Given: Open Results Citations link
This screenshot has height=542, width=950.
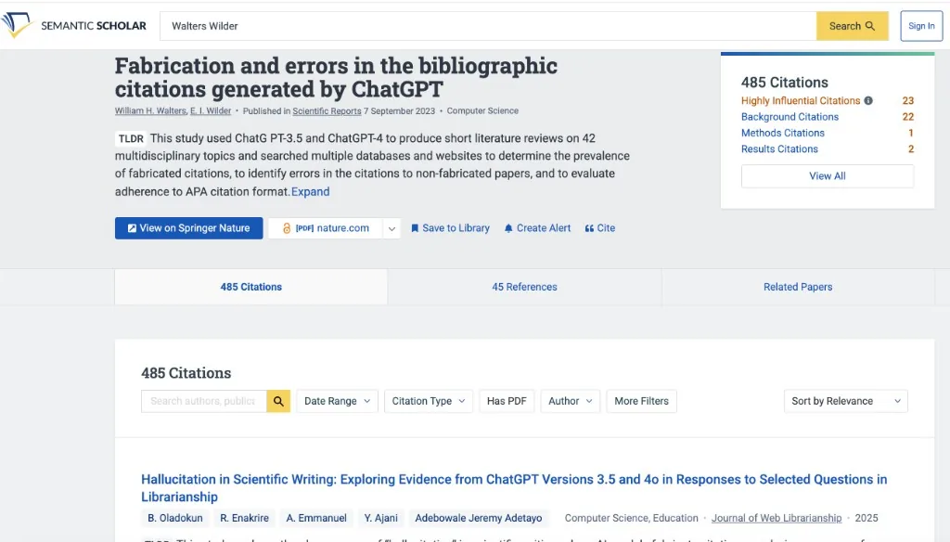Looking at the screenshot, I should [x=779, y=148].
